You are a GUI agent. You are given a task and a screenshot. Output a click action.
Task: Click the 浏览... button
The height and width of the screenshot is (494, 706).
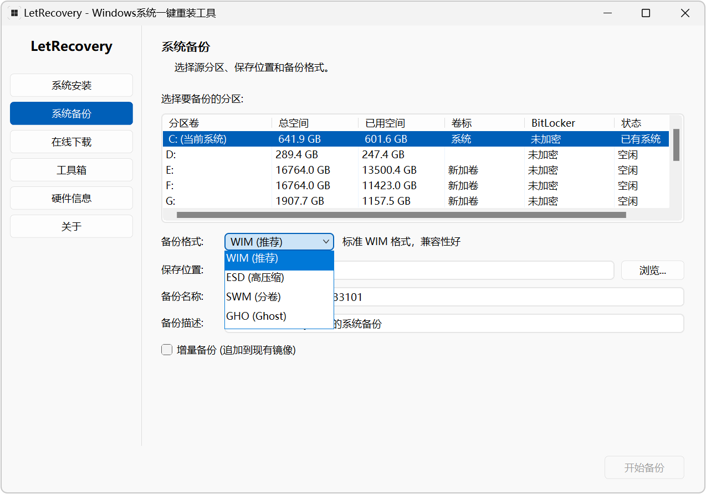(x=653, y=271)
